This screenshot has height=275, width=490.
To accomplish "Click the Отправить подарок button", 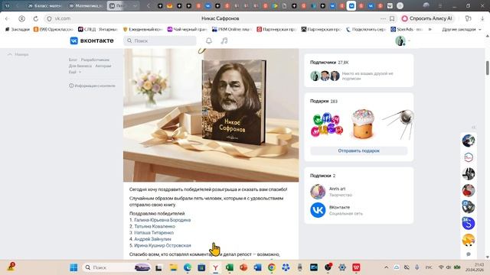I will 359,150.
